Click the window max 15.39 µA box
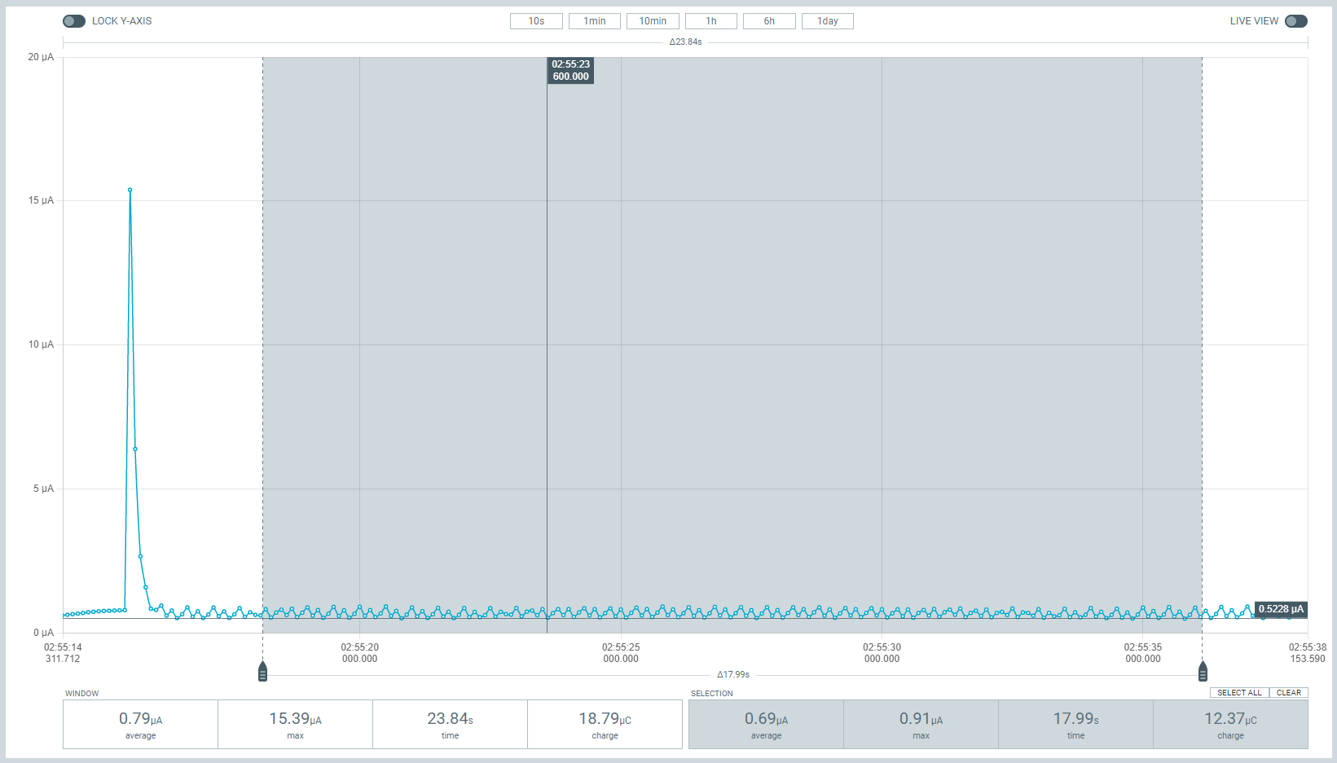The image size is (1337, 763). [295, 724]
